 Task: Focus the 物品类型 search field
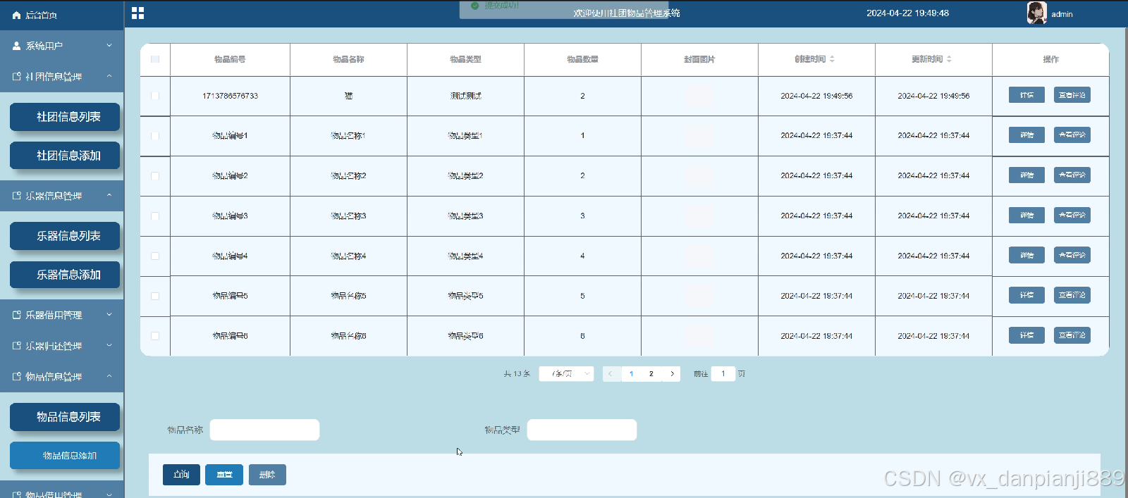[582, 430]
